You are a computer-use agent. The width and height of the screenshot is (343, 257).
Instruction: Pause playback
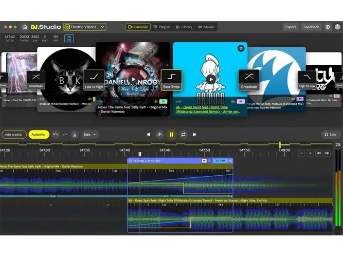pos(172,135)
